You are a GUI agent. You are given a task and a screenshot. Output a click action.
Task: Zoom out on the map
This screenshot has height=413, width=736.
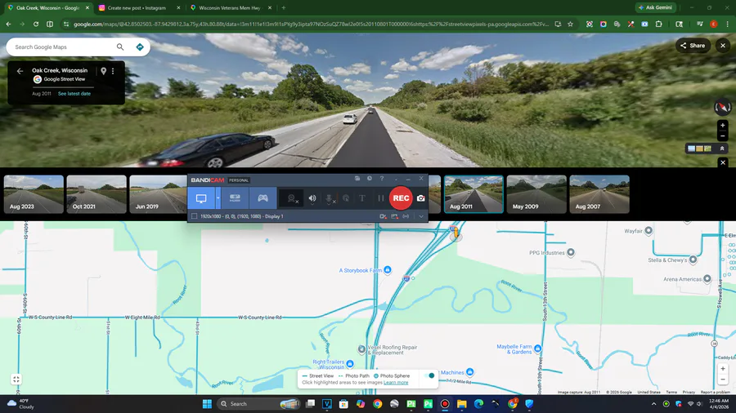723,380
